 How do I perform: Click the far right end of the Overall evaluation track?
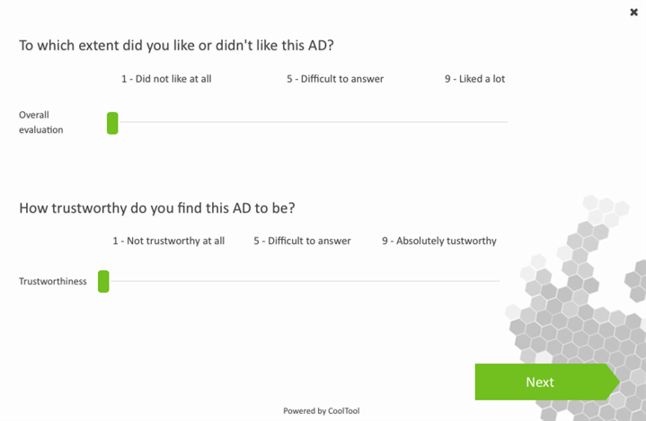506,122
